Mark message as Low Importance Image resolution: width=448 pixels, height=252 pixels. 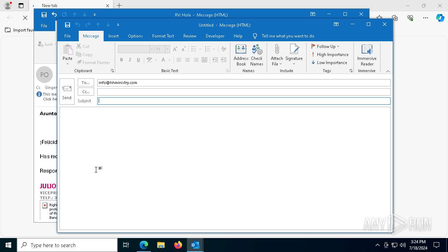pyautogui.click(x=329, y=63)
